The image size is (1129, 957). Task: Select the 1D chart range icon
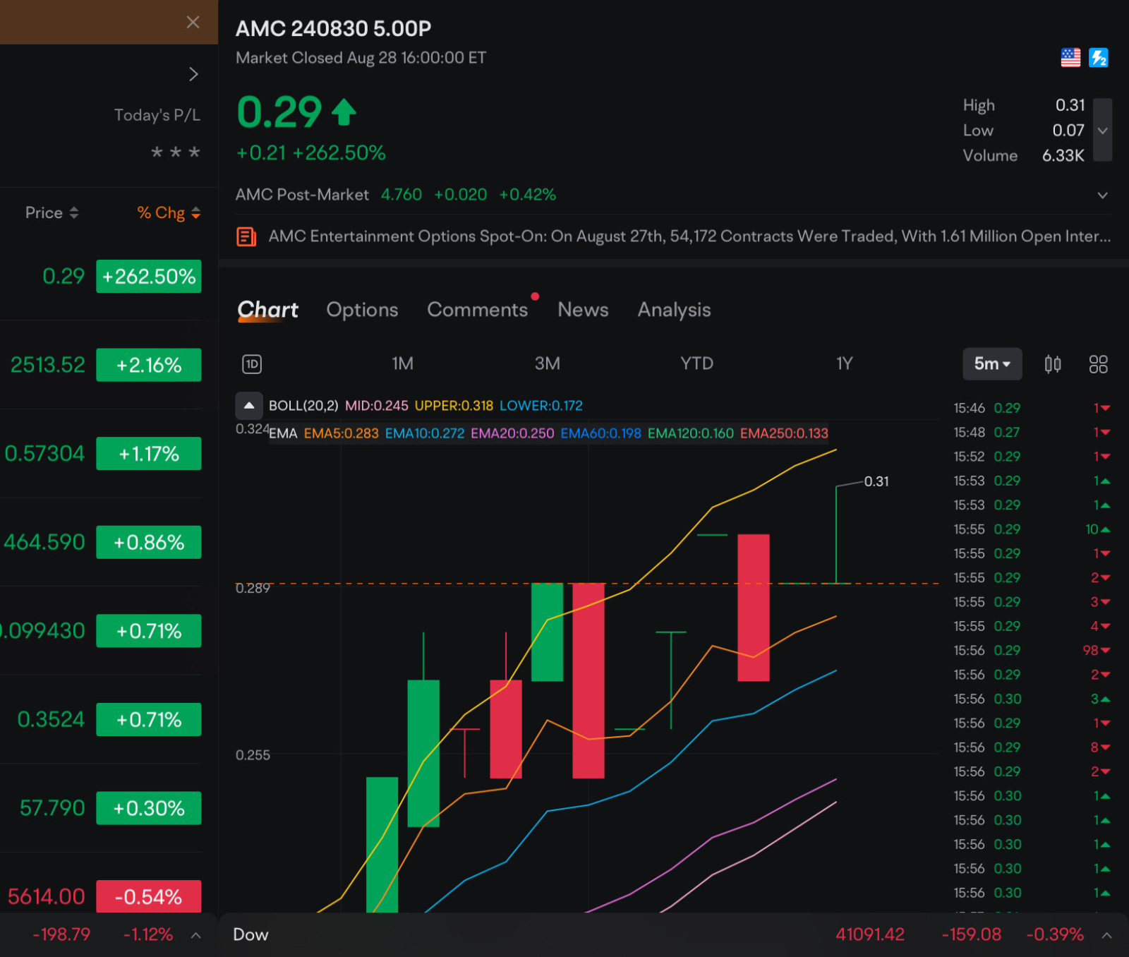click(x=252, y=364)
